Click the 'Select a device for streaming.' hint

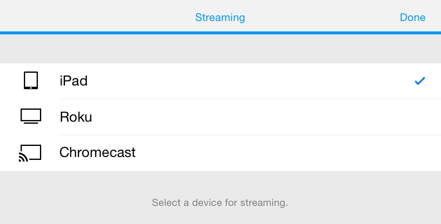pyautogui.click(x=220, y=202)
